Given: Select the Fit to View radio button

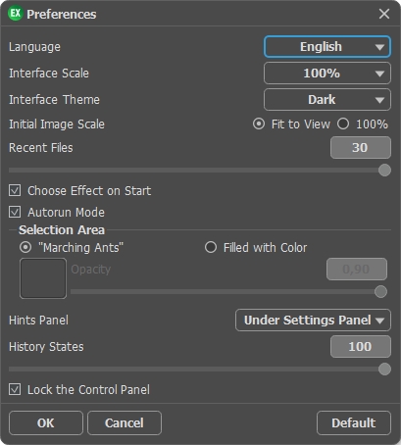Looking at the screenshot, I should pyautogui.click(x=259, y=124).
